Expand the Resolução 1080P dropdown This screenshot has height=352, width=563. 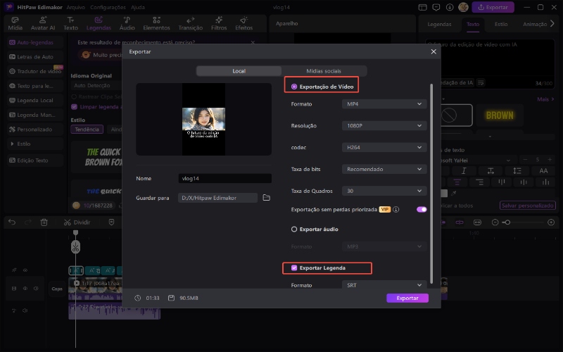(384, 126)
